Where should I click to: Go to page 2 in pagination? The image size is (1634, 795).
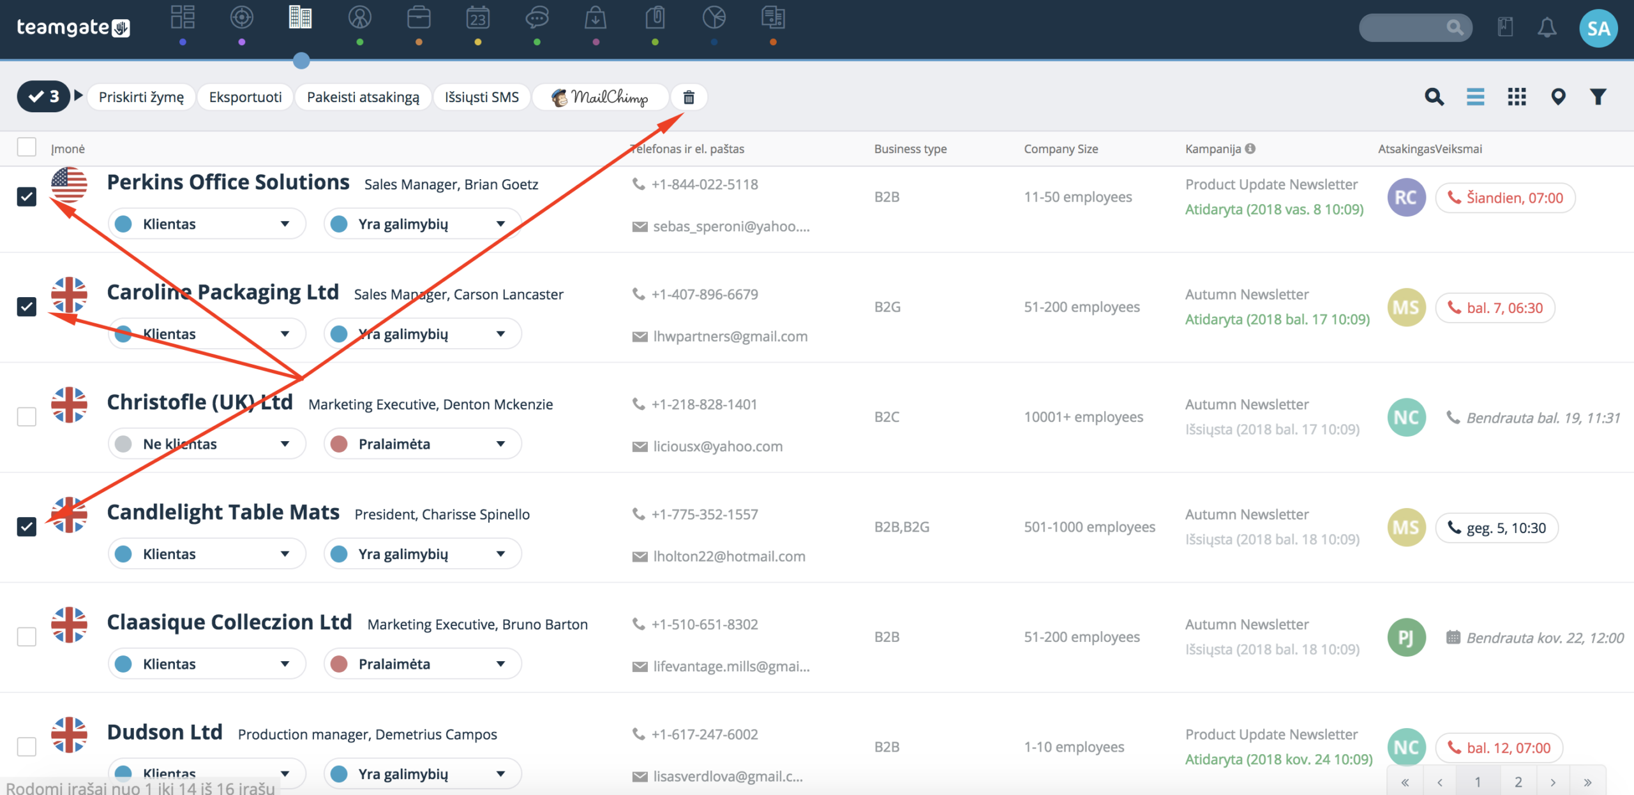click(1518, 782)
